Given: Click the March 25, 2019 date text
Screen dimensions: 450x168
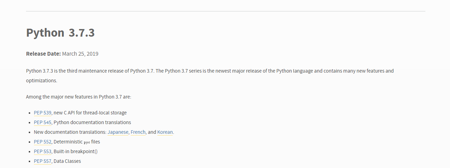Looking at the screenshot, I should (80, 54).
